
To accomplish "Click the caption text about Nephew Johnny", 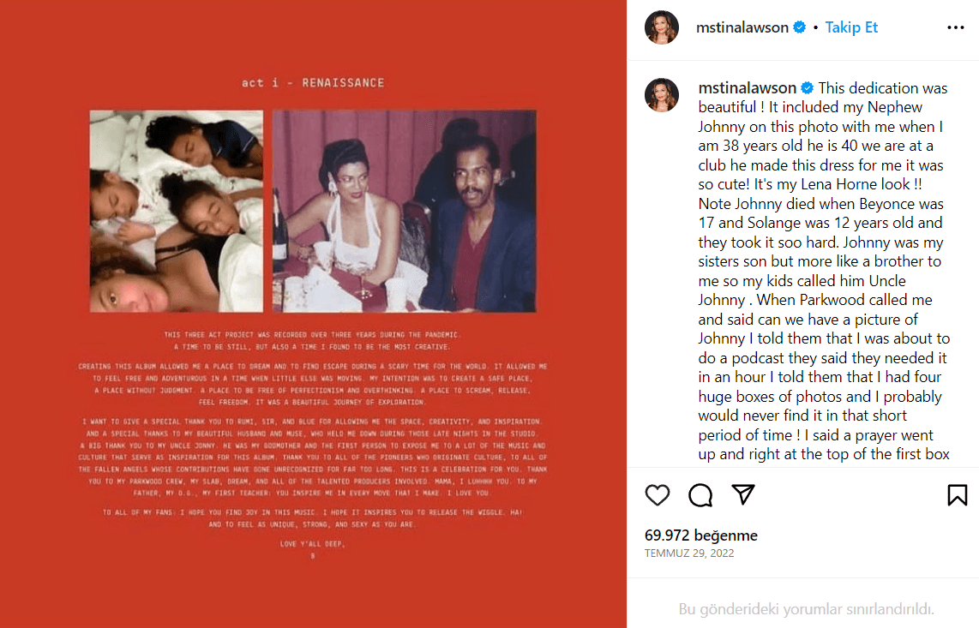I will point(824,271).
